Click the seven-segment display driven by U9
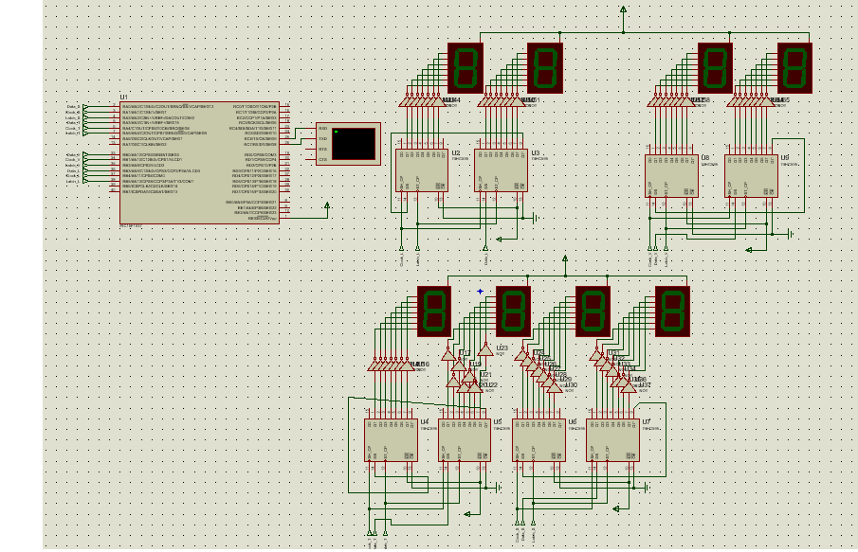 point(794,68)
